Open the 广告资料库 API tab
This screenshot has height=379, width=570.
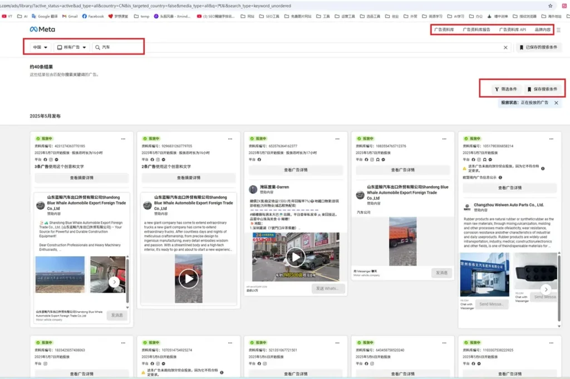(x=512, y=29)
